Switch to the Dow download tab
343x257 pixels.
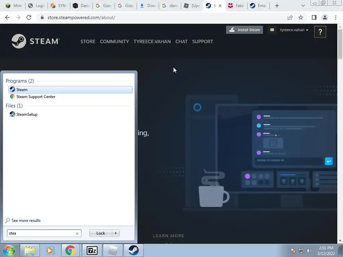pyautogui.click(x=148, y=6)
